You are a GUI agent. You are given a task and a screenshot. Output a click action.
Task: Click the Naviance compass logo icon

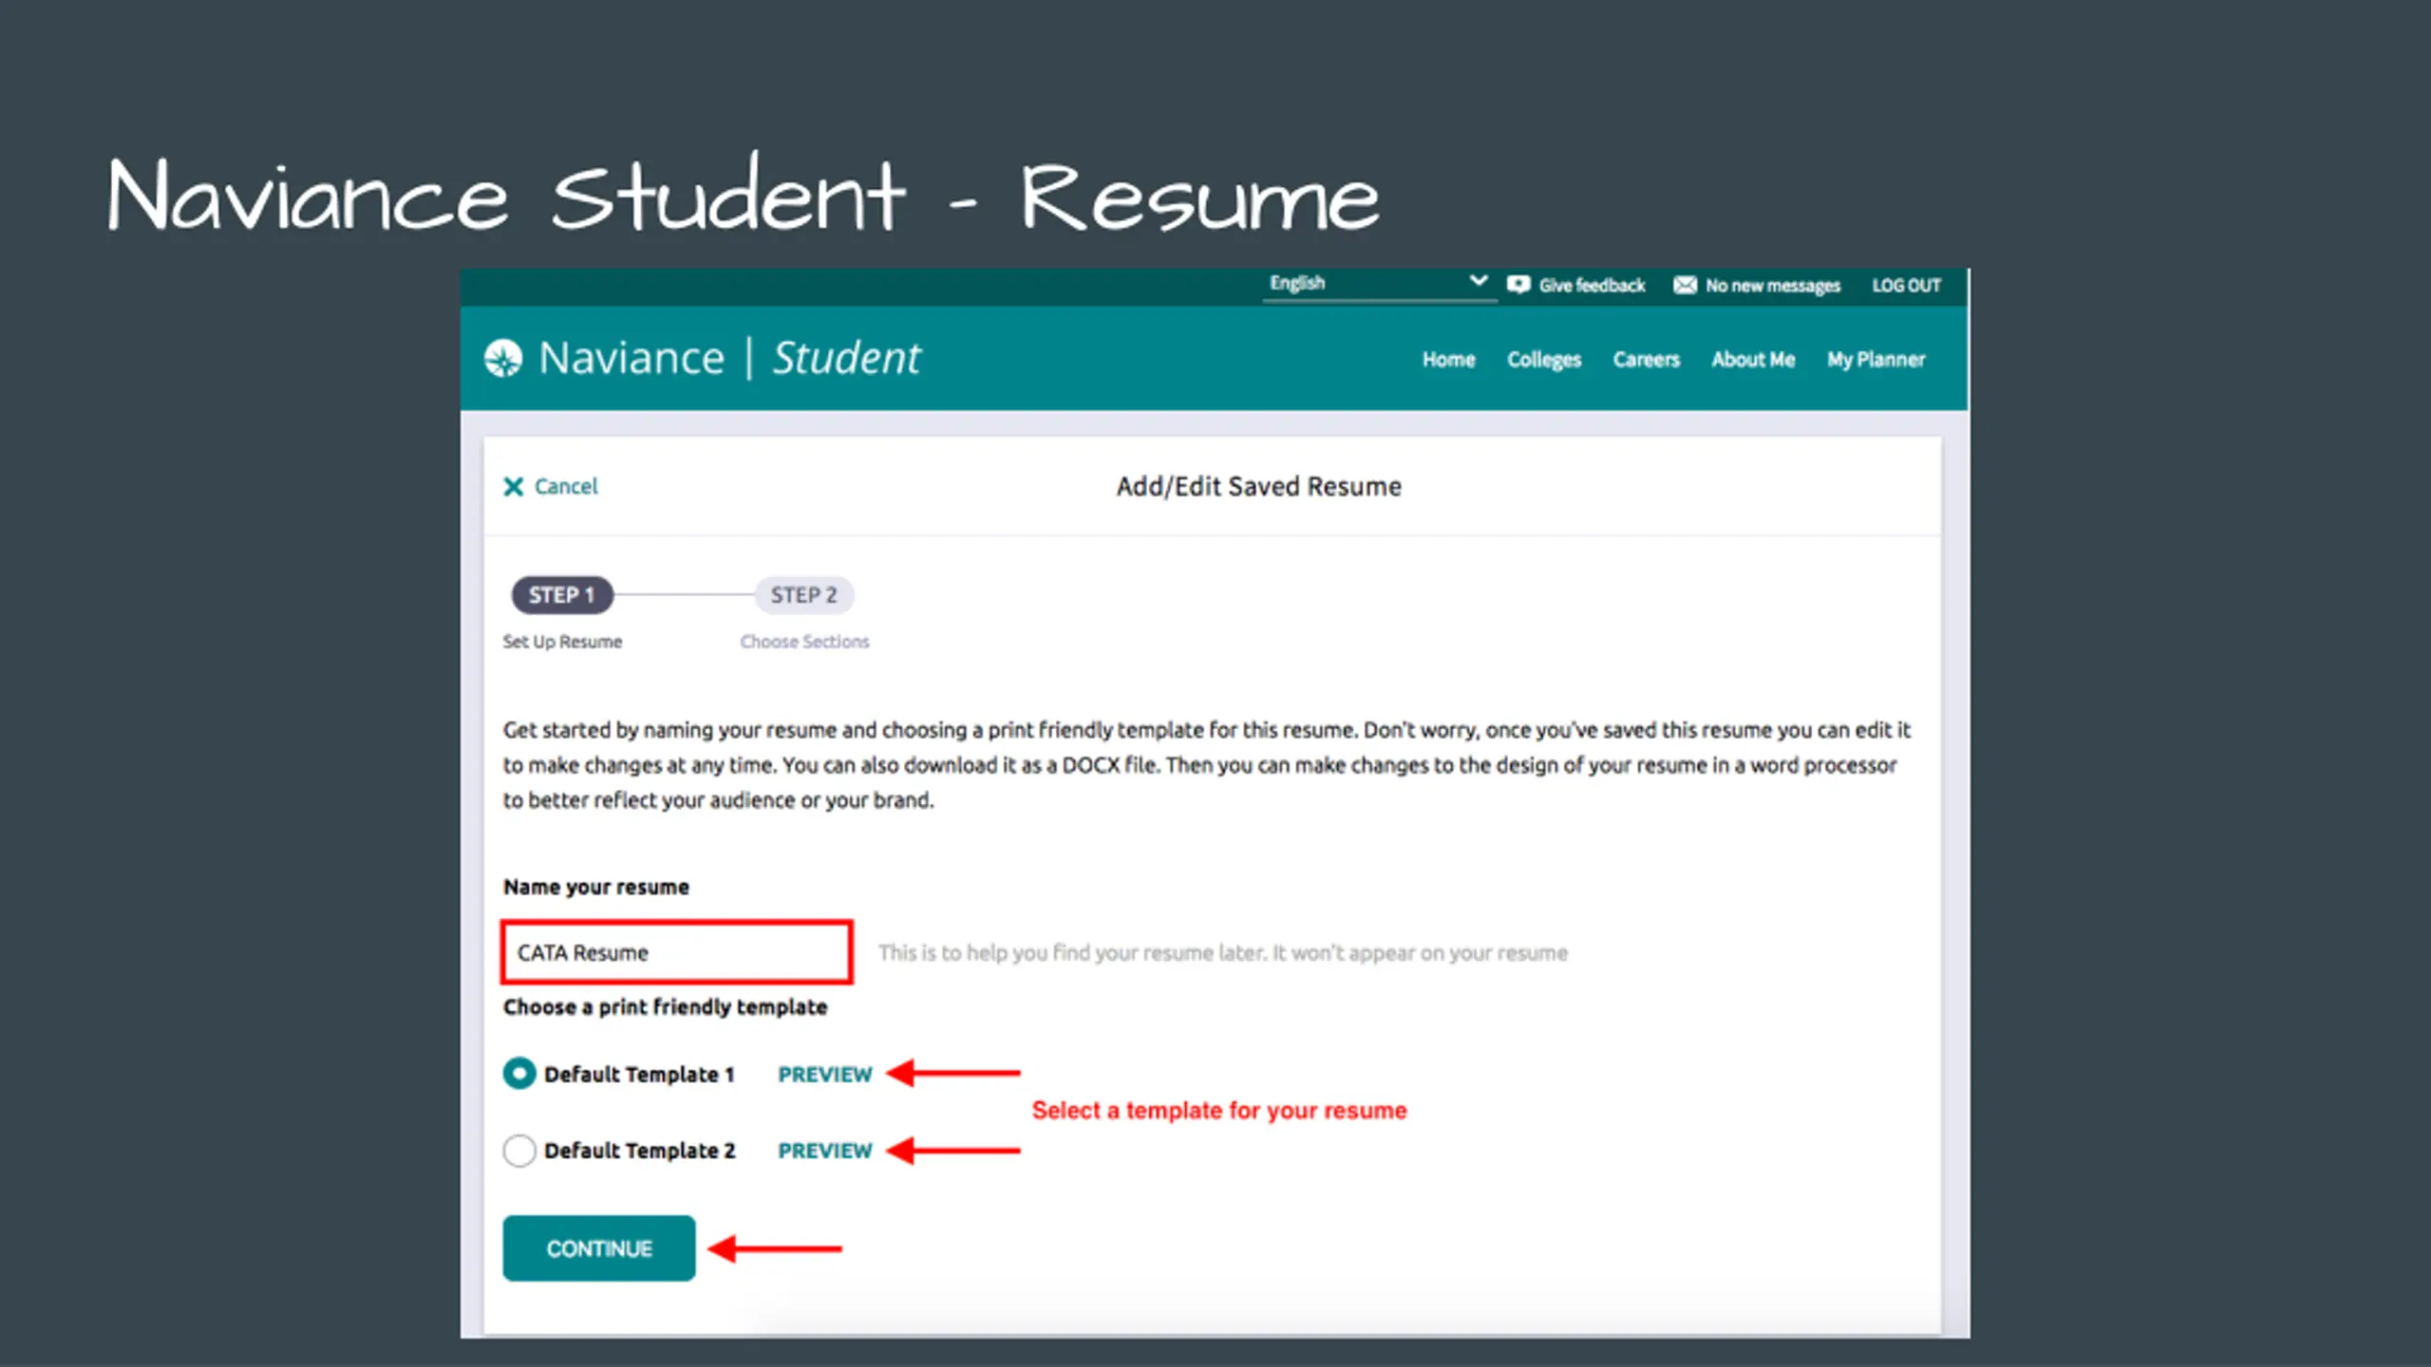[503, 359]
